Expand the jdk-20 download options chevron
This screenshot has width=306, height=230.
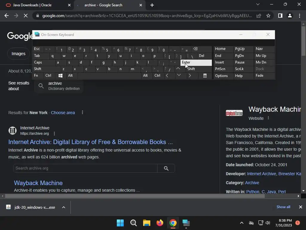[x=64, y=207]
